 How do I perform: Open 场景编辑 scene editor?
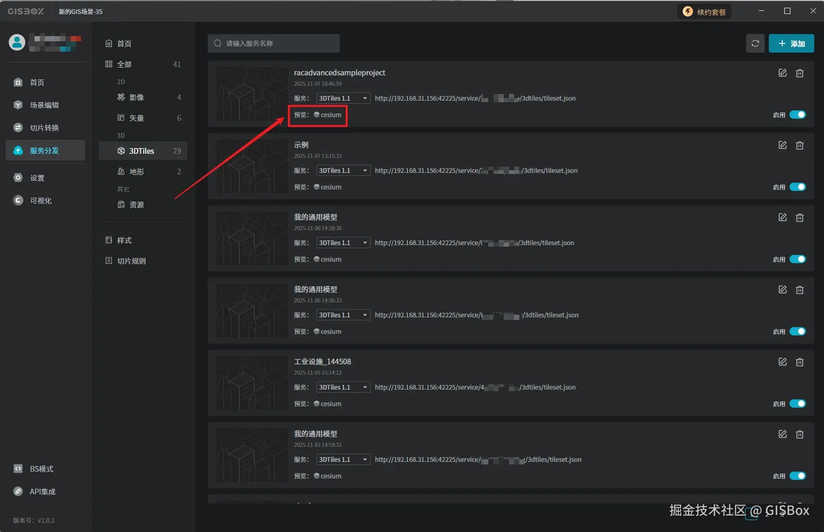click(45, 105)
